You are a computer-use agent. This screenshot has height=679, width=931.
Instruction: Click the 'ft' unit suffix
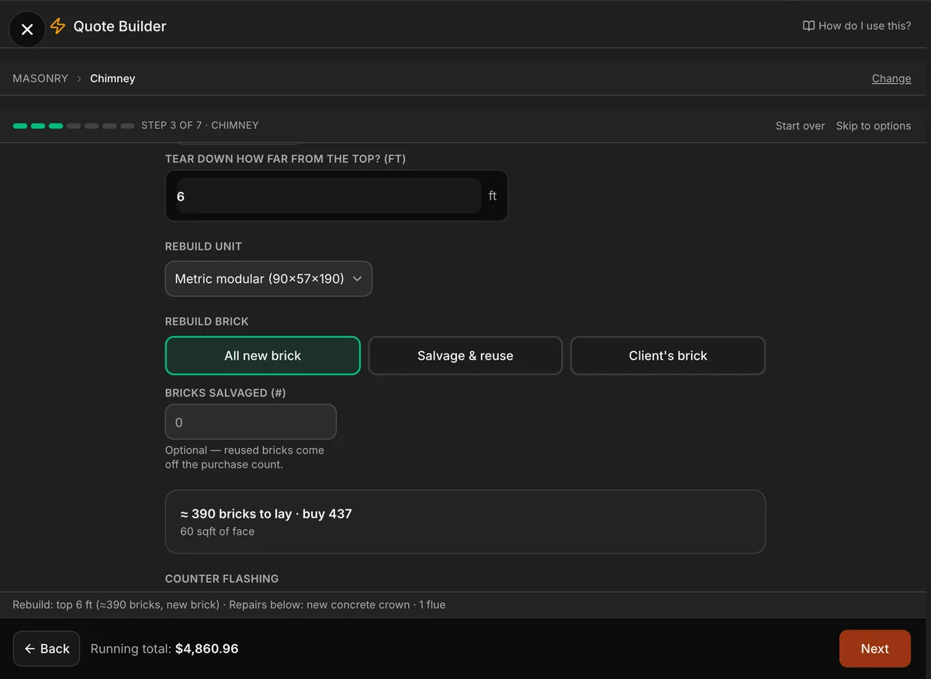(493, 196)
